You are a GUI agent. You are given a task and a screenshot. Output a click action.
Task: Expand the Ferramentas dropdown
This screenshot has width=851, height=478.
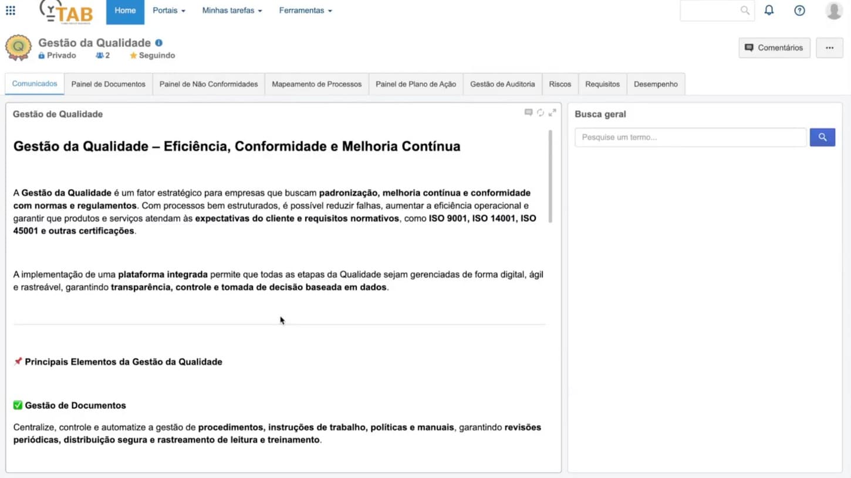tap(306, 11)
